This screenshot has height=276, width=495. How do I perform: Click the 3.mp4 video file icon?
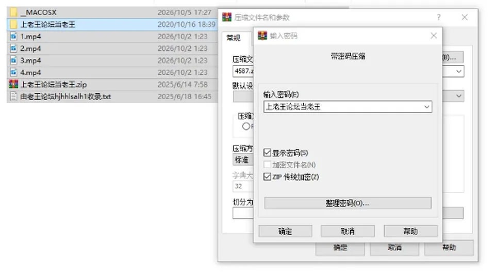13,60
